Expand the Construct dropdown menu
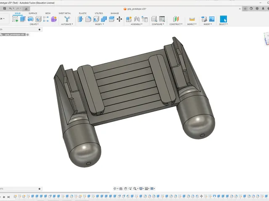This screenshot has height=201, width=269. (x=176, y=24)
